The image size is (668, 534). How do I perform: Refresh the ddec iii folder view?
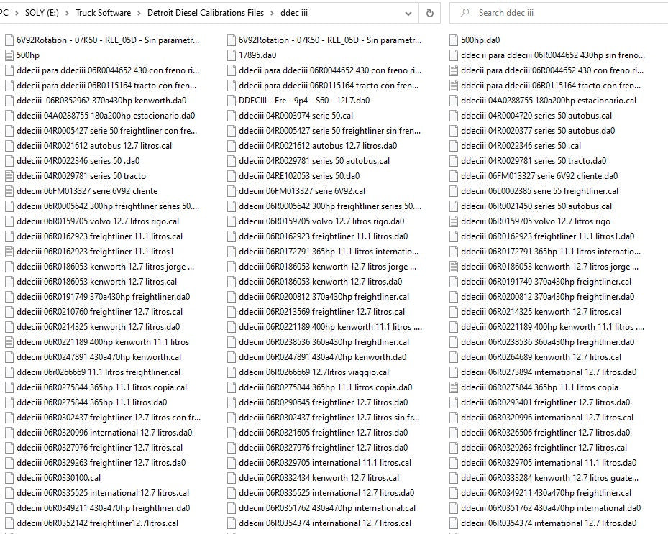[430, 13]
